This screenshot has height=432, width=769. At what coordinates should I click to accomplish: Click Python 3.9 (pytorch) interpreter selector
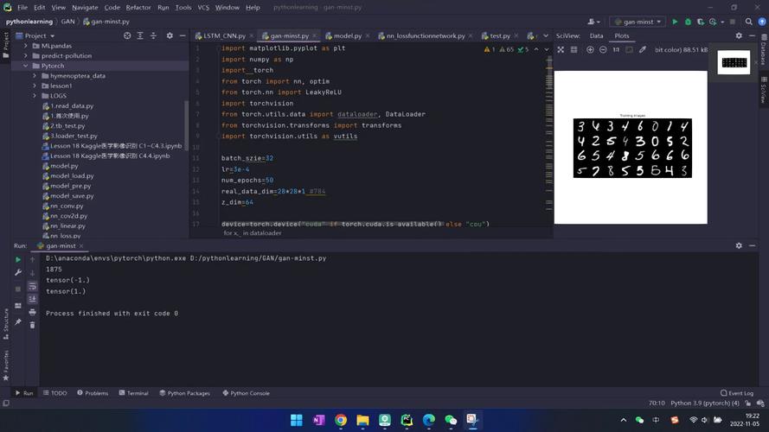tap(705, 403)
